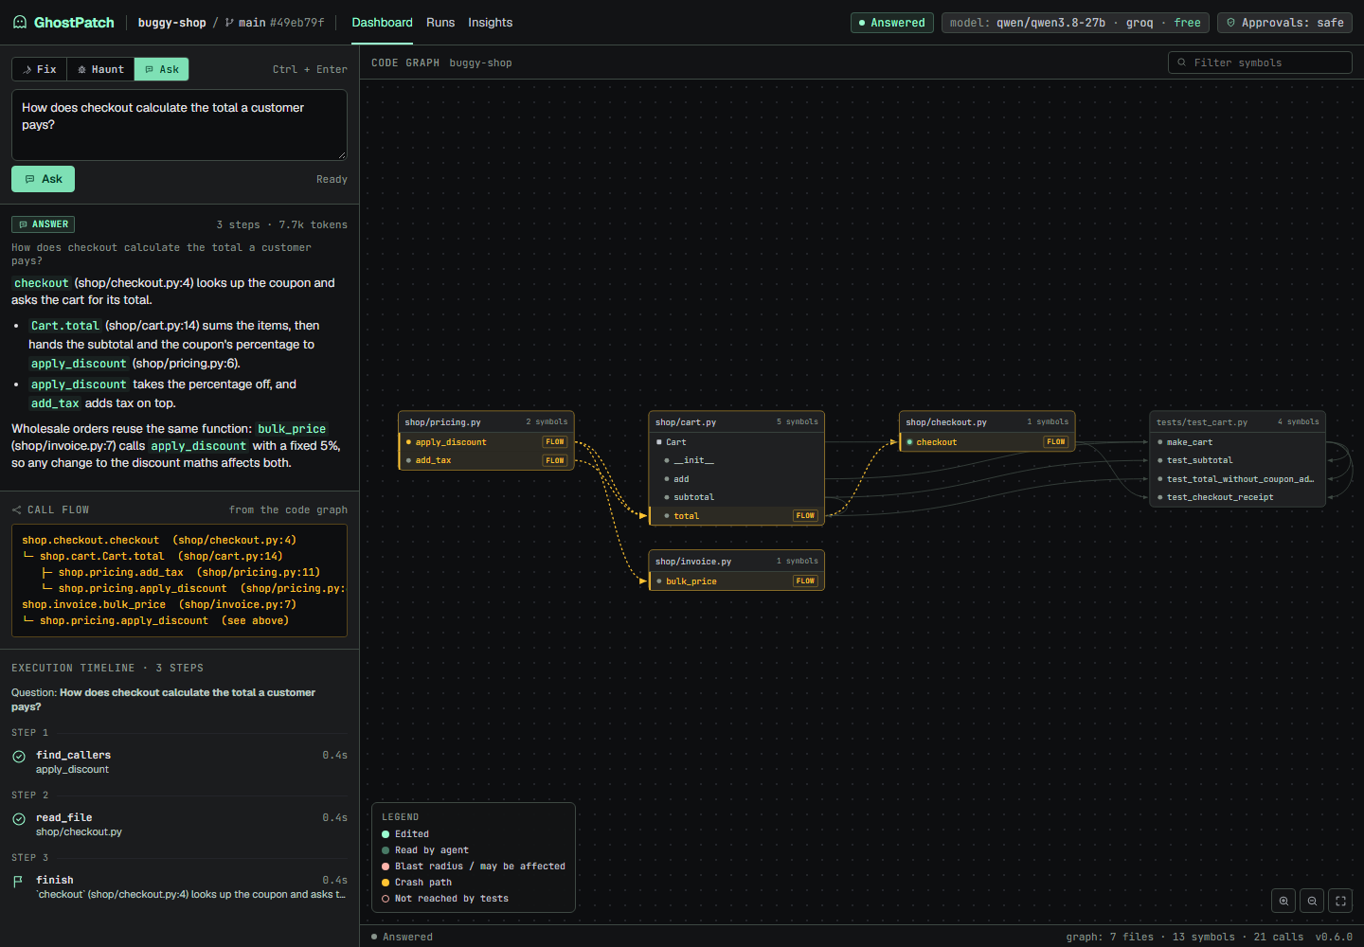Click shop.checkout.checkout line in call flow
The image size is (1364, 947).
[x=159, y=541]
